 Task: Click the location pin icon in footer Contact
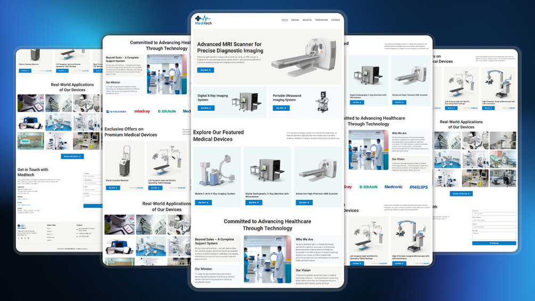[77, 229]
